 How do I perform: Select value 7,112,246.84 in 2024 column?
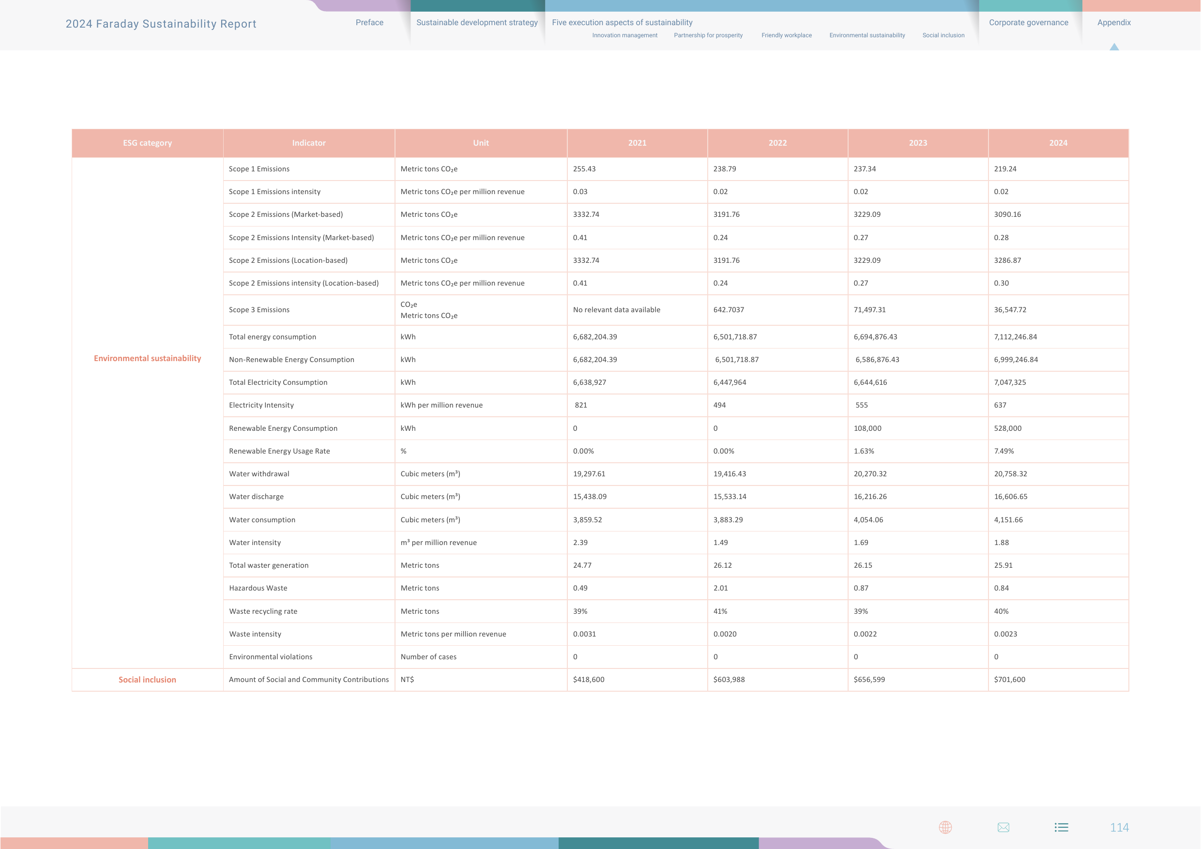point(1015,337)
